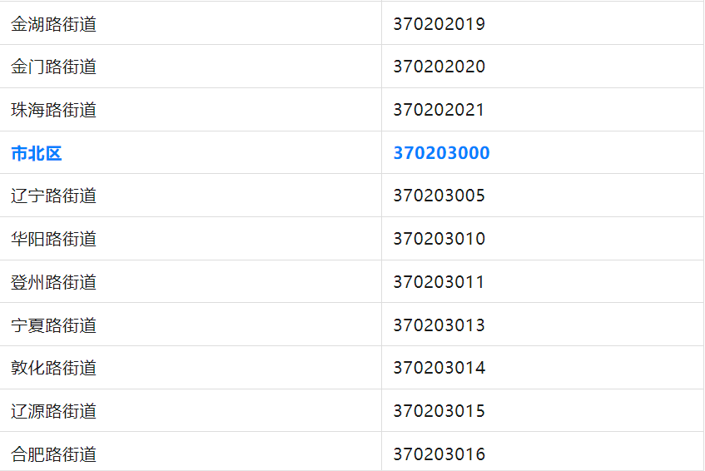
Task: Click code 370202021
Action: 439,110
